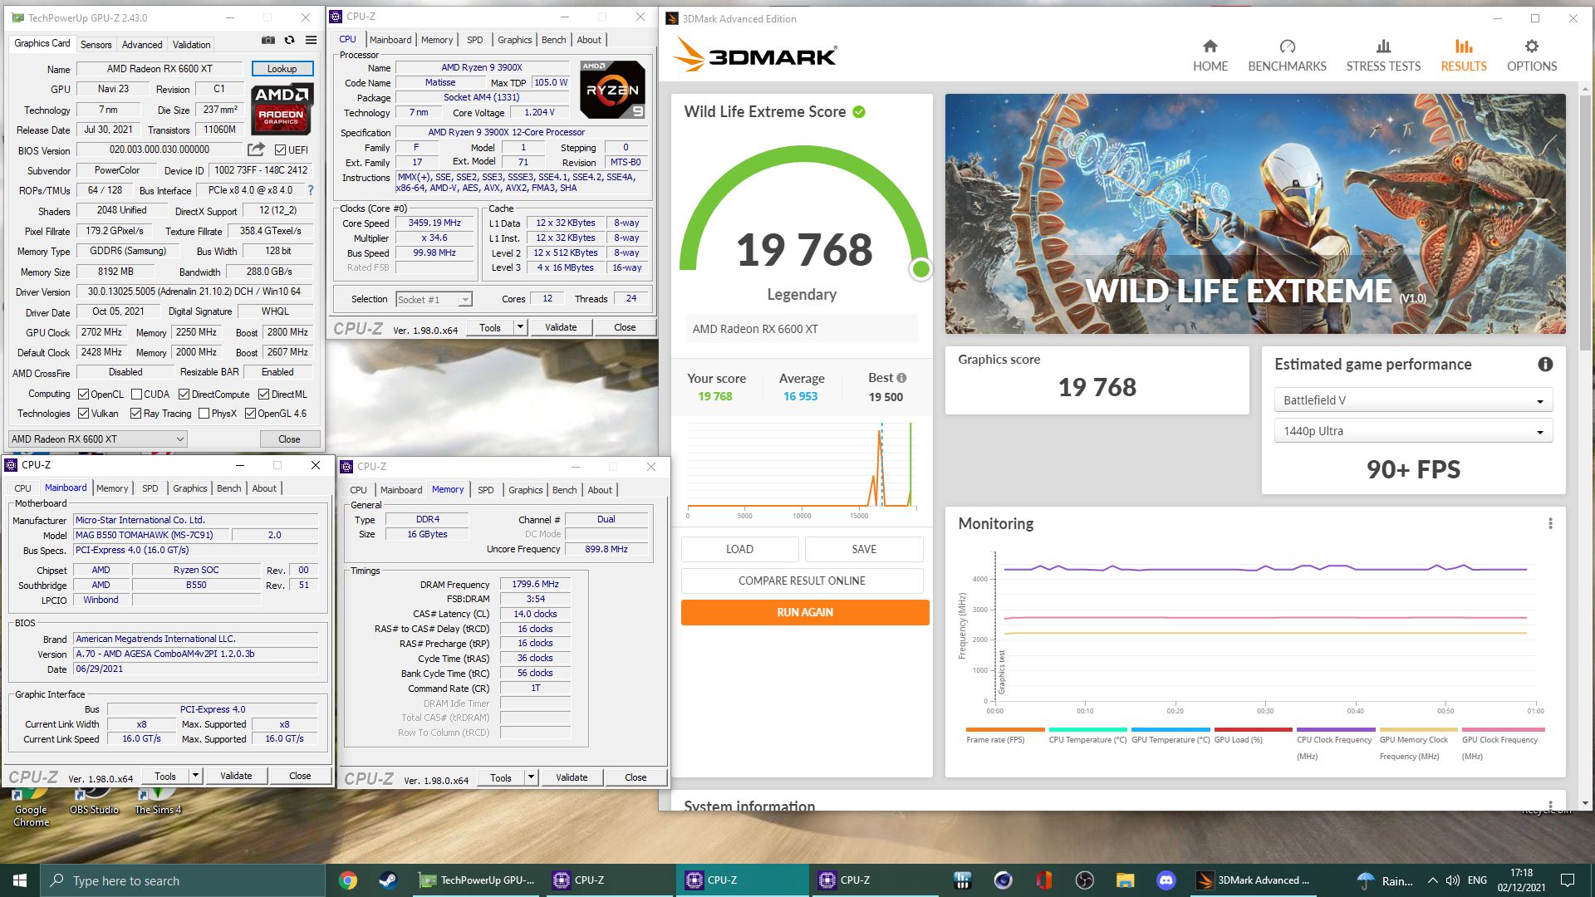Screen dimensions: 1595x897
Task: Expand system tray hidden icons chevron
Action: [1432, 880]
